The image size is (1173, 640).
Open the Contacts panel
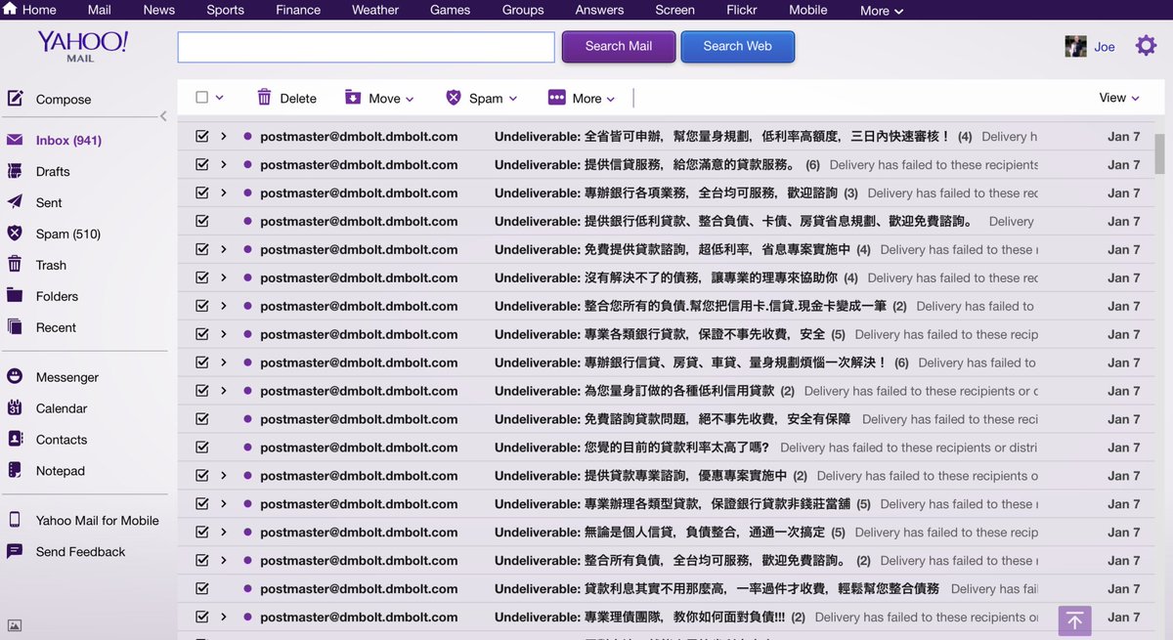[61, 439]
